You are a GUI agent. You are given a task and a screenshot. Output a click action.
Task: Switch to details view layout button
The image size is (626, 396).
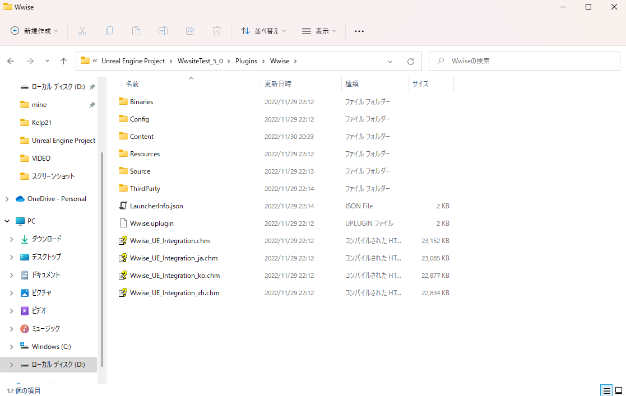(606, 390)
